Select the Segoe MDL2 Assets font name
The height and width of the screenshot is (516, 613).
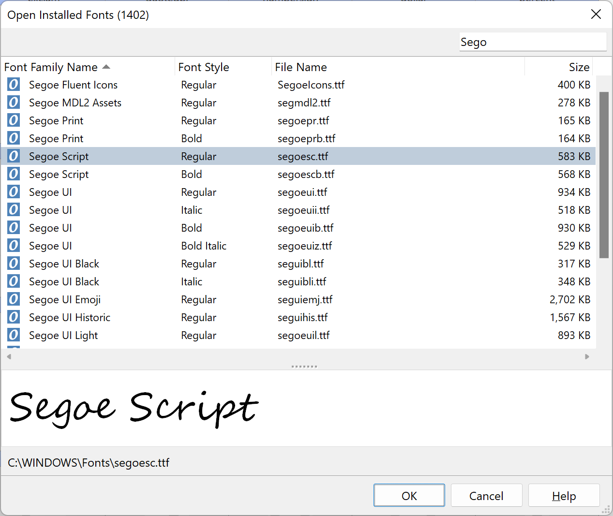click(x=75, y=103)
